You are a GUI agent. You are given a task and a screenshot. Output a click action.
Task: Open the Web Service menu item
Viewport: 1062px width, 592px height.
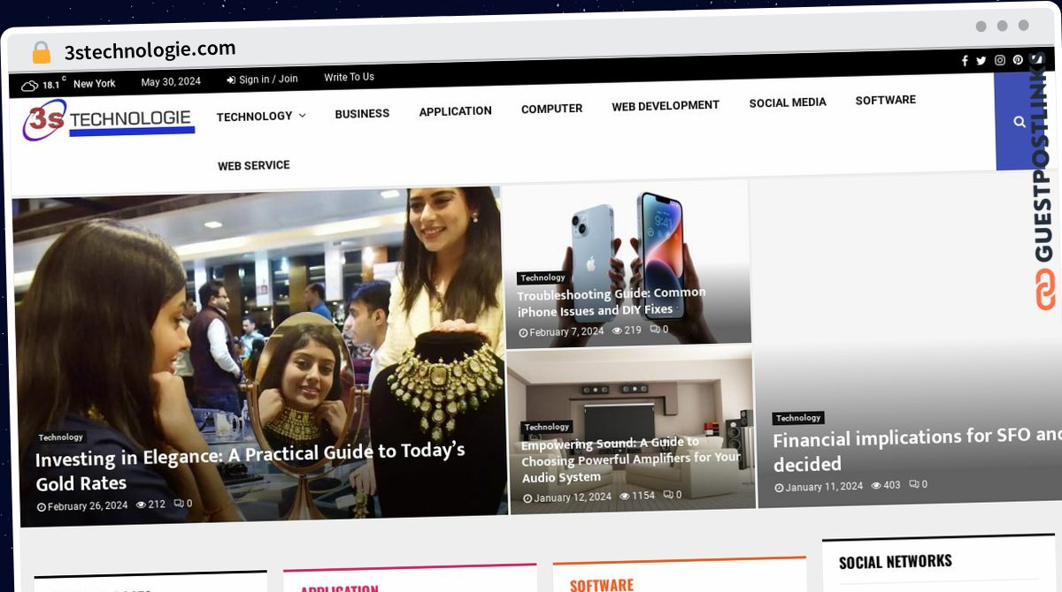click(254, 165)
